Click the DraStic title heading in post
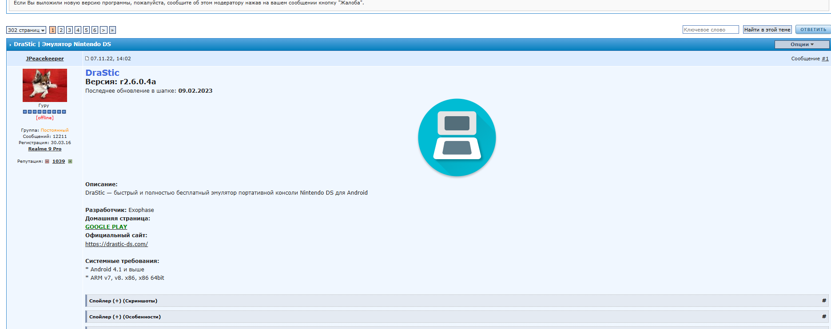The width and height of the screenshot is (831, 329). click(102, 73)
